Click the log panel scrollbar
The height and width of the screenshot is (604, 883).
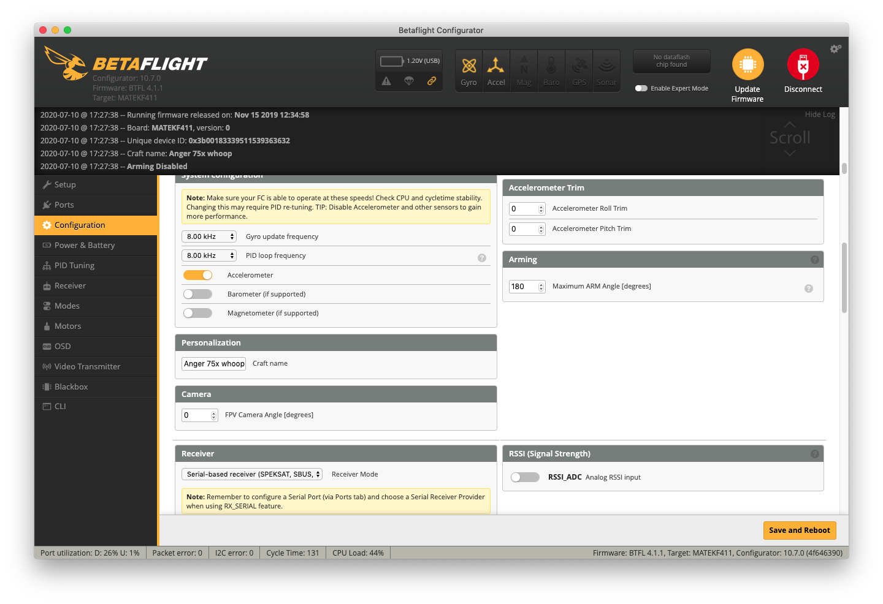(x=844, y=168)
